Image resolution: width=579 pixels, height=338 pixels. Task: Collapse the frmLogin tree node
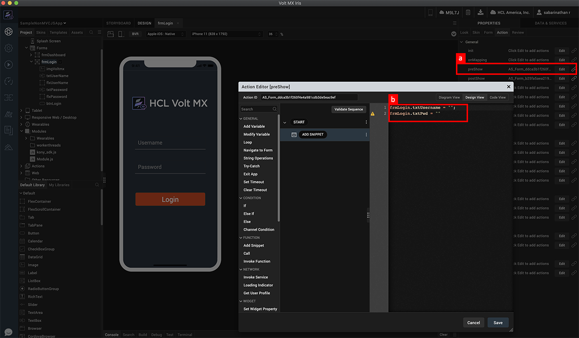(31, 62)
